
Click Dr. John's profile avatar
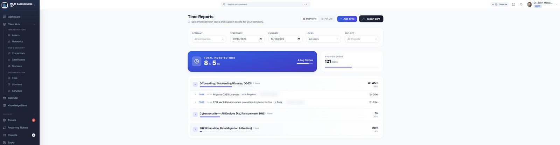[530, 5]
